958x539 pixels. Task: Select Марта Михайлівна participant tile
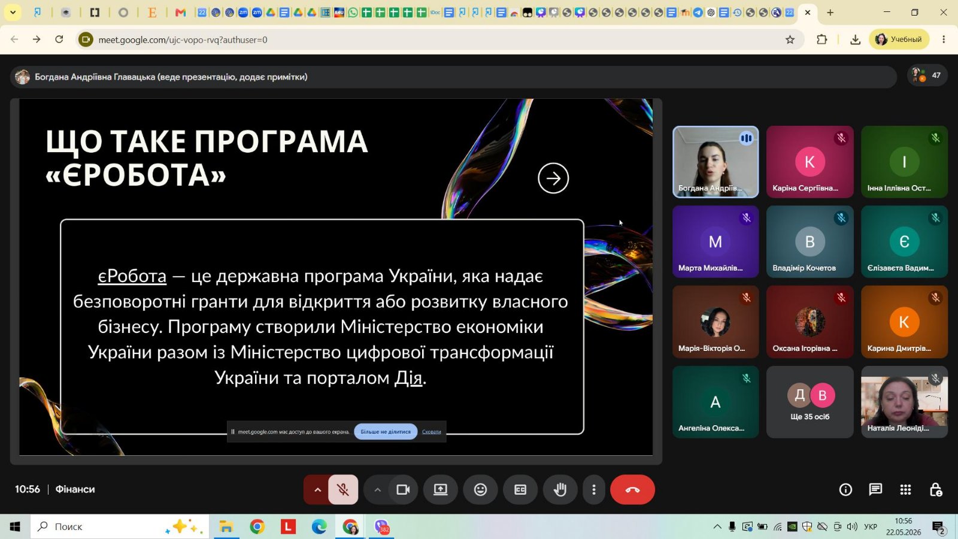click(x=716, y=242)
